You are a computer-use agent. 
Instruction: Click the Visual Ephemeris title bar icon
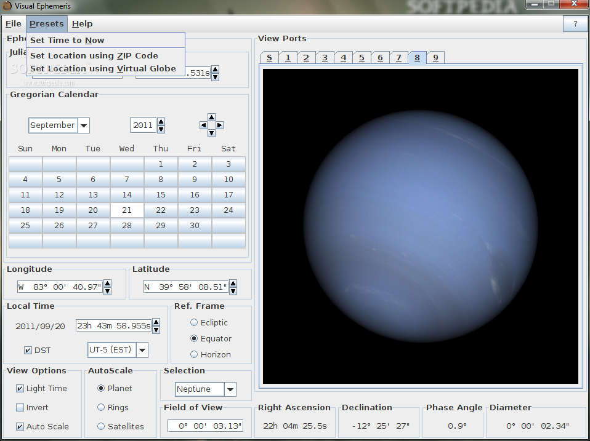7,6
